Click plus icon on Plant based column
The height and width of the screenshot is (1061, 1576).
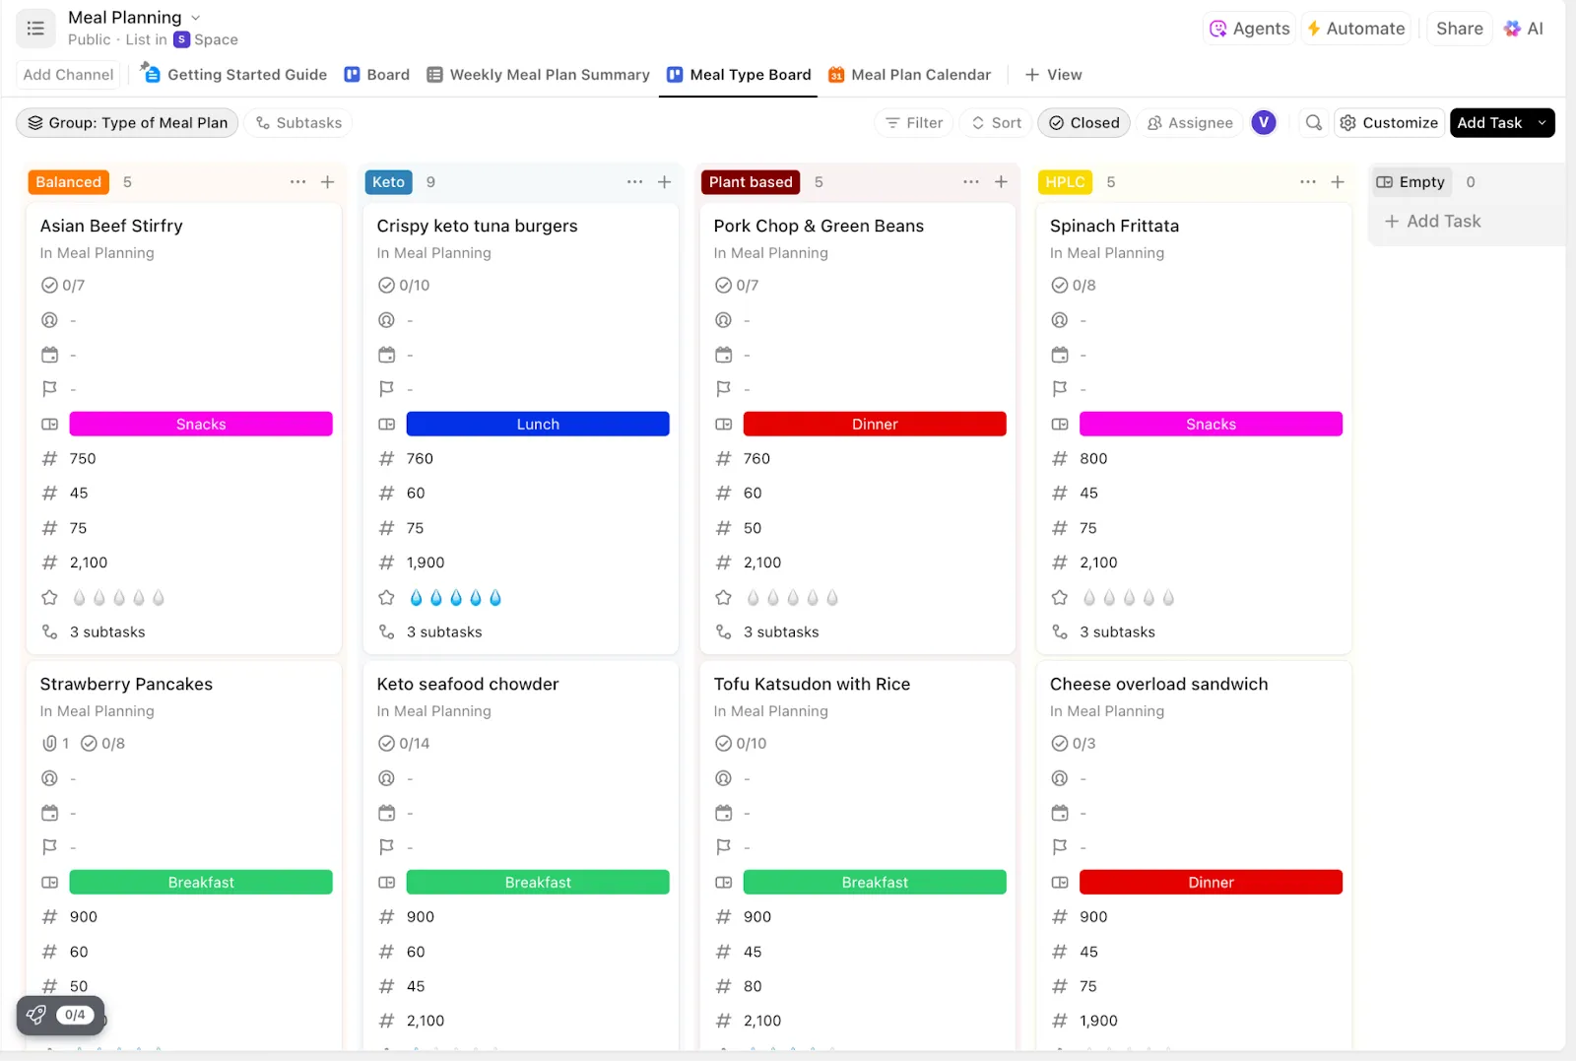1001,182
